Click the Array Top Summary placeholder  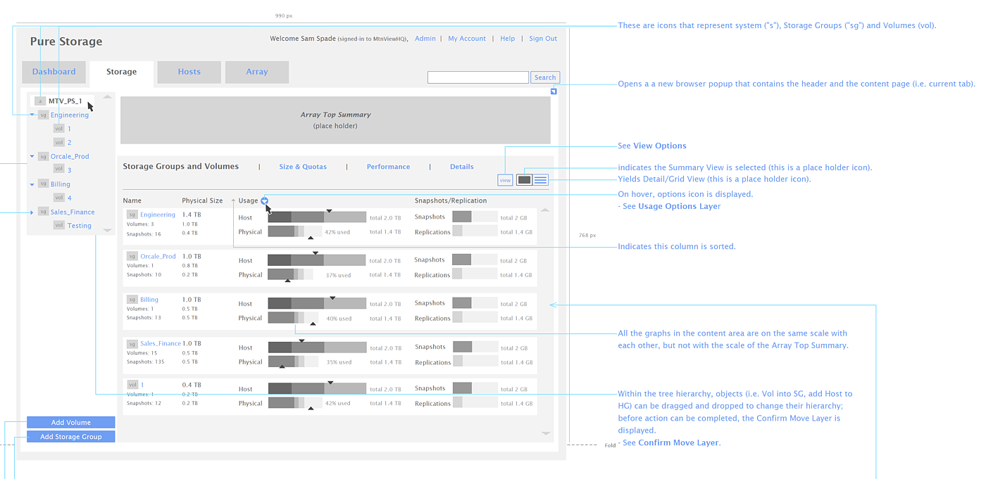[335, 120]
